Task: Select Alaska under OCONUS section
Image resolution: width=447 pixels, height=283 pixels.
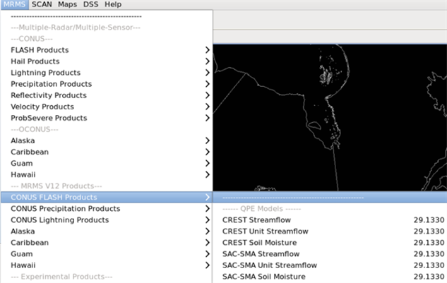Action: click(x=107, y=140)
